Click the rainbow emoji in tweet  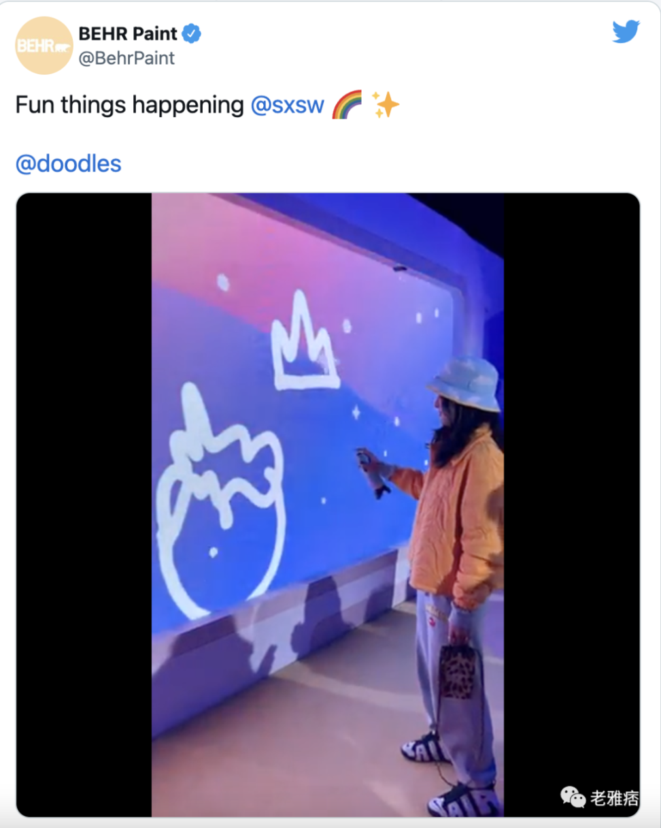tap(347, 106)
